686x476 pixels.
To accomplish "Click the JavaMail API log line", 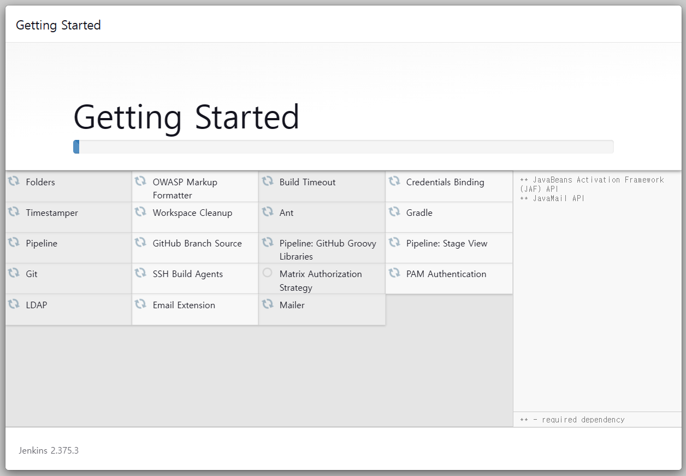I will [552, 198].
